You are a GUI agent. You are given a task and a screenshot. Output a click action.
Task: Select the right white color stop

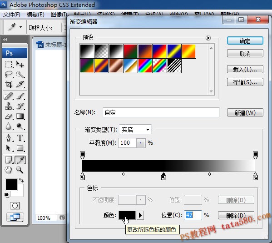pos(255,177)
